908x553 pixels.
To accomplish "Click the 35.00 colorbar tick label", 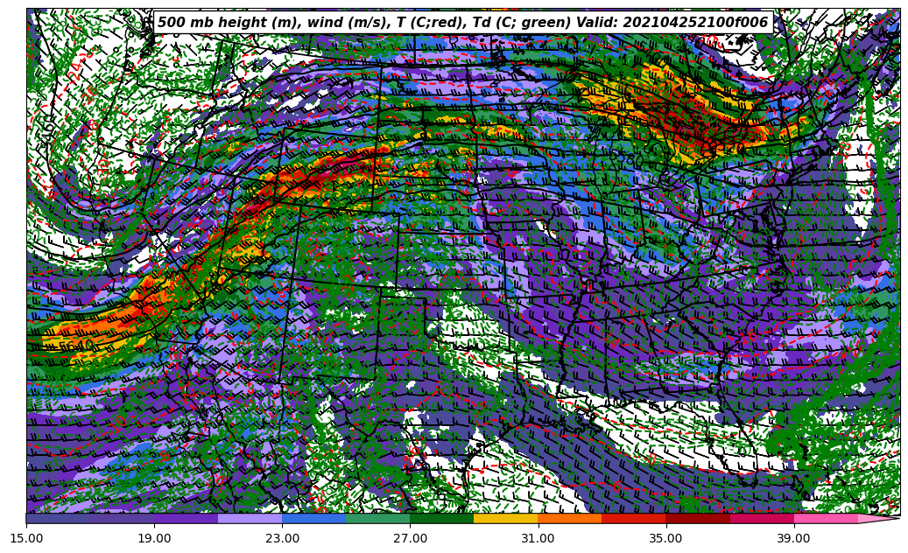I will click(666, 538).
